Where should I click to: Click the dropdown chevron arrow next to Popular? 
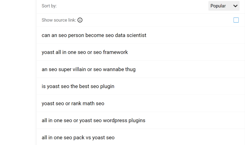click(235, 6)
